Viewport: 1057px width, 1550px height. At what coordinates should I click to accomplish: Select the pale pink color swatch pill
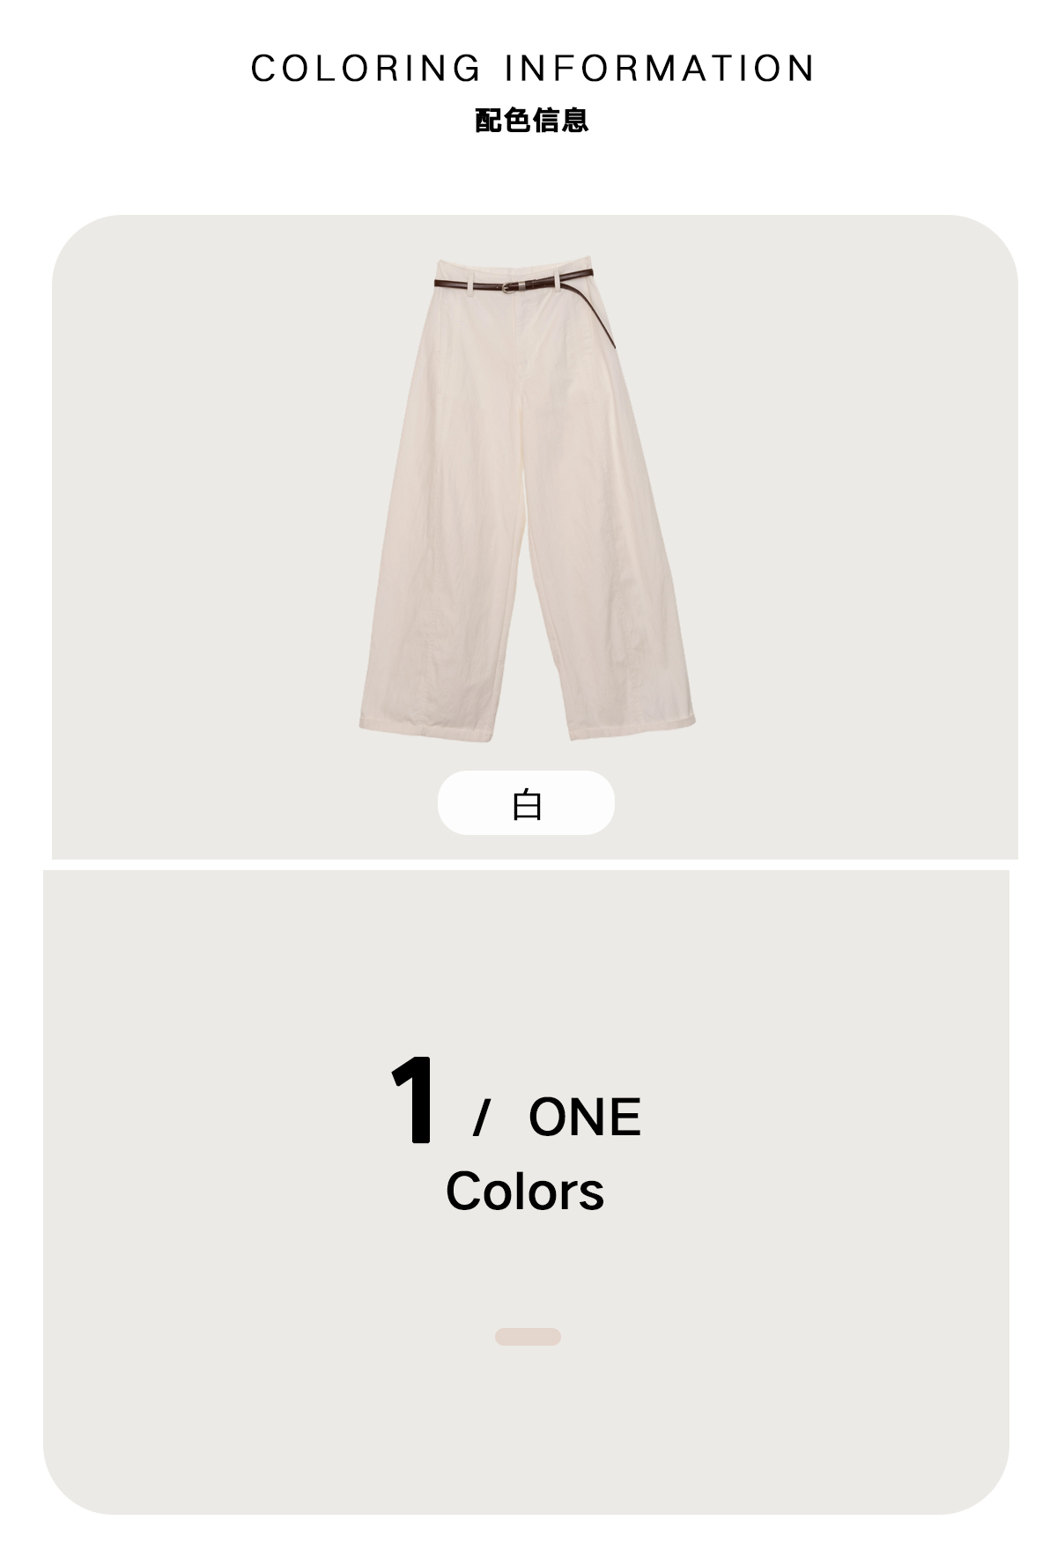528,1337
